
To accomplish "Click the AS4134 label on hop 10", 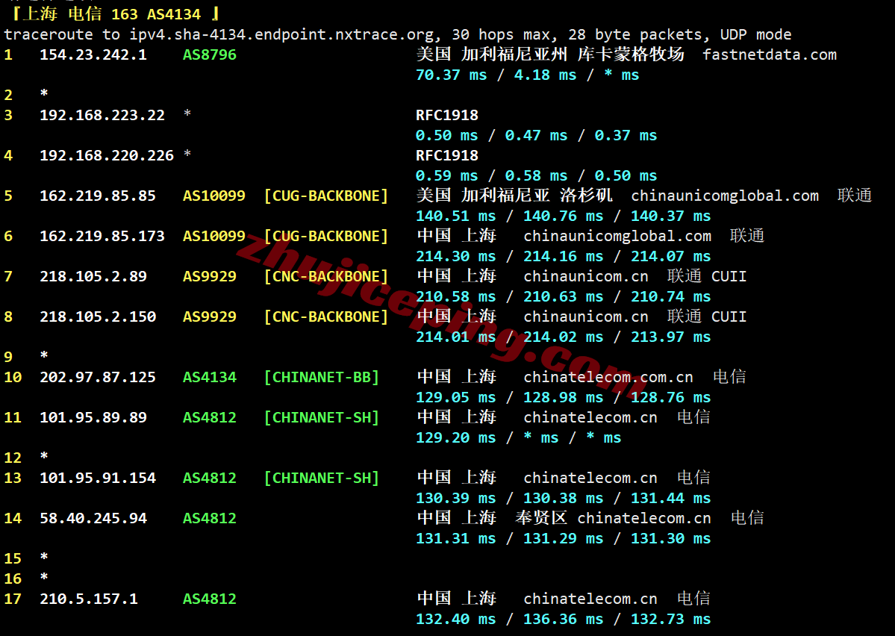I will click(210, 378).
